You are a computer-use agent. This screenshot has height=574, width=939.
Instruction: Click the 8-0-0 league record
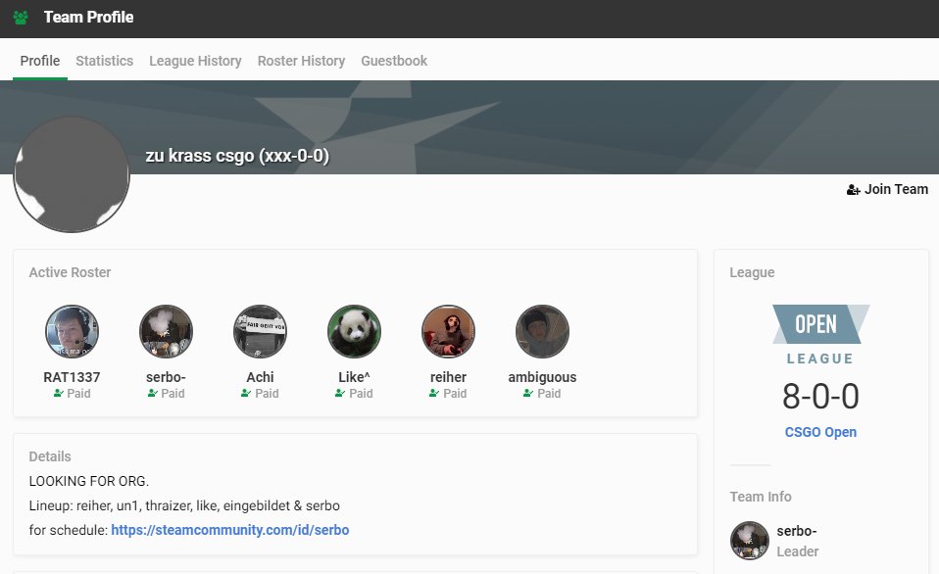coord(820,397)
